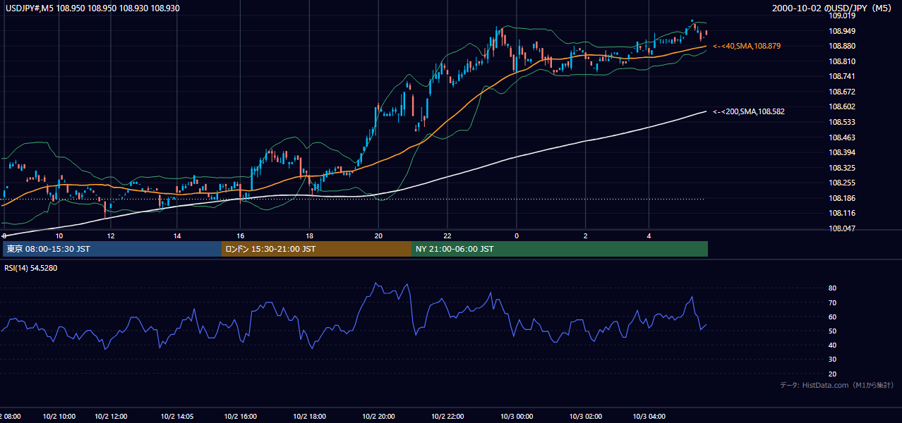Select the 東京 08:00-15:30 JST session bar

click(x=112, y=249)
